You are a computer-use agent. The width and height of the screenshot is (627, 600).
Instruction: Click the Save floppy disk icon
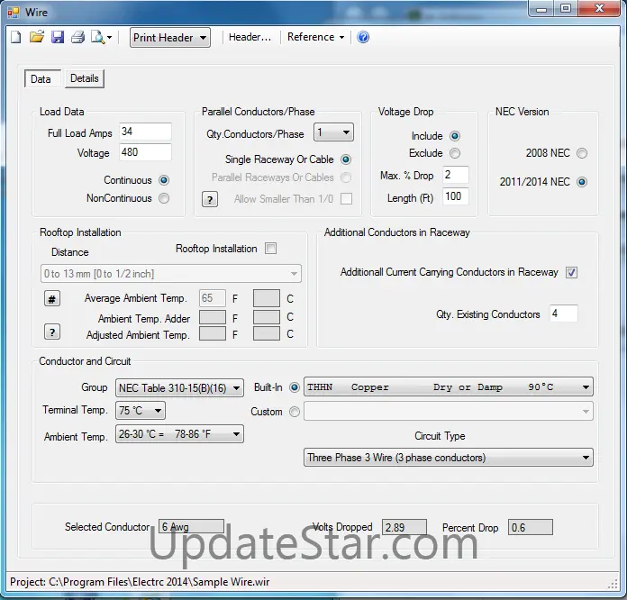coord(58,37)
